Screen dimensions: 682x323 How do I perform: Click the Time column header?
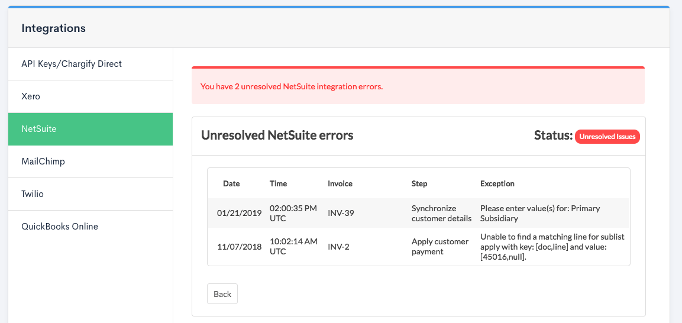[279, 183]
